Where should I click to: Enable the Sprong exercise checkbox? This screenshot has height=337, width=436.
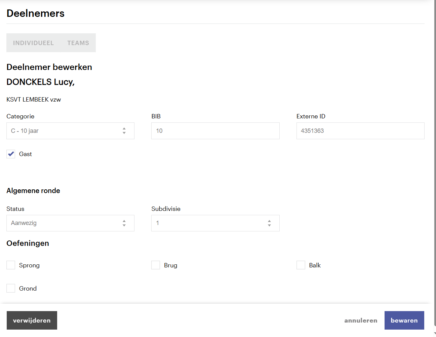point(11,265)
